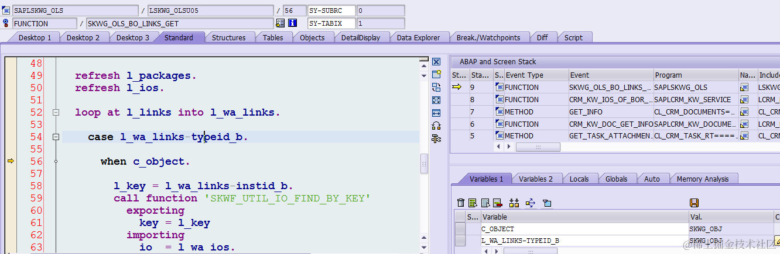Click the Val. column header
Image resolution: width=780 pixels, height=254 pixels.
[731, 217]
